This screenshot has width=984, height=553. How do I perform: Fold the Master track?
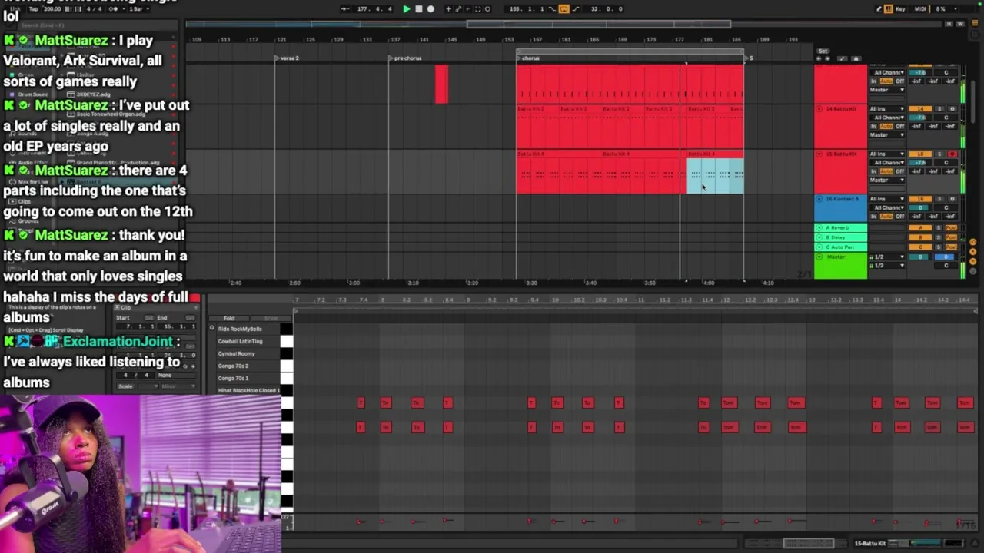click(819, 257)
